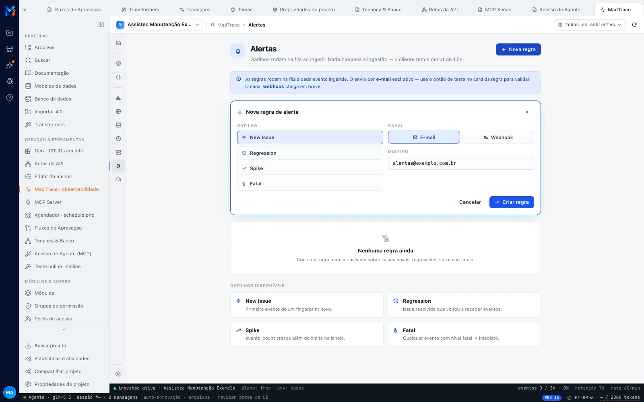Click the Destino email input field
This screenshot has height=402, width=644.
(x=461, y=163)
